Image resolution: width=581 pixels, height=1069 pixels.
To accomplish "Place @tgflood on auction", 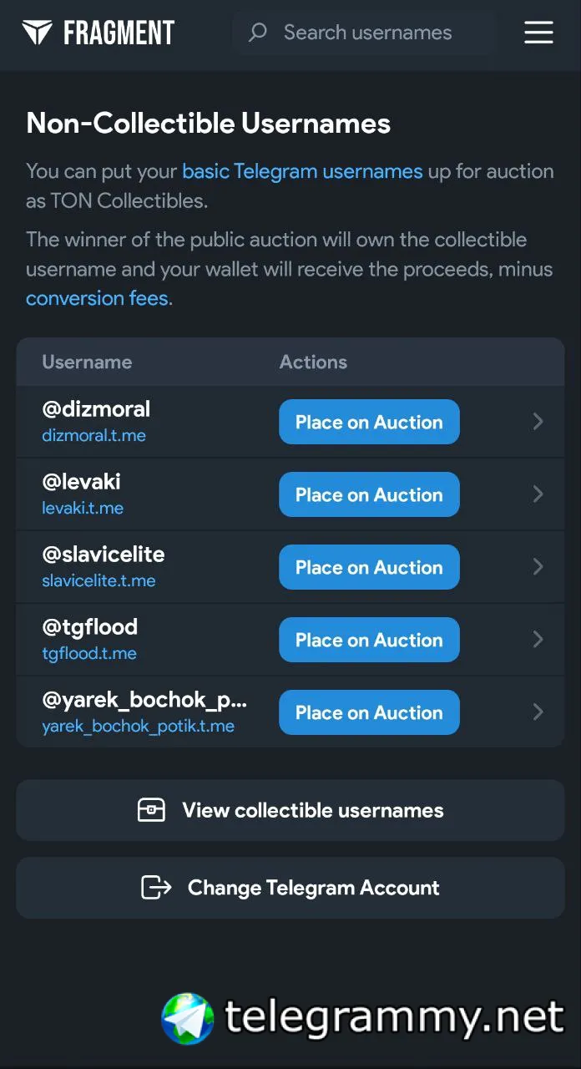I will tap(369, 640).
